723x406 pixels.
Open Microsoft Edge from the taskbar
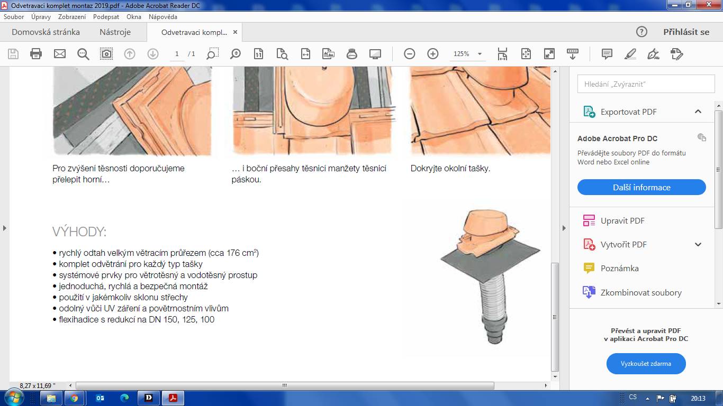[124, 398]
